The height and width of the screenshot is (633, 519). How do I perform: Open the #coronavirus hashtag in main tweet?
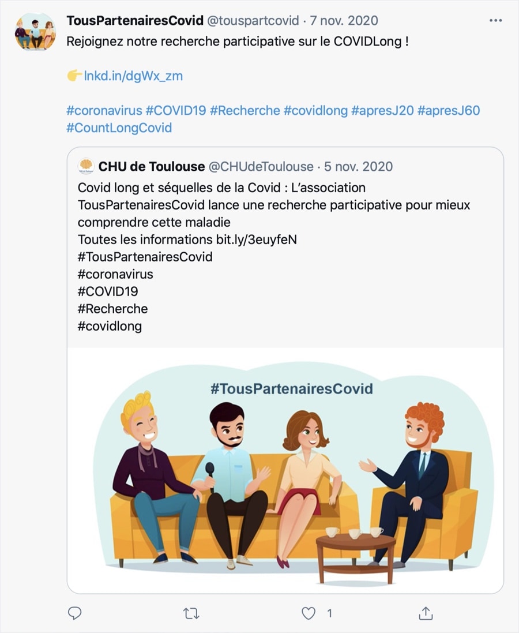click(104, 111)
